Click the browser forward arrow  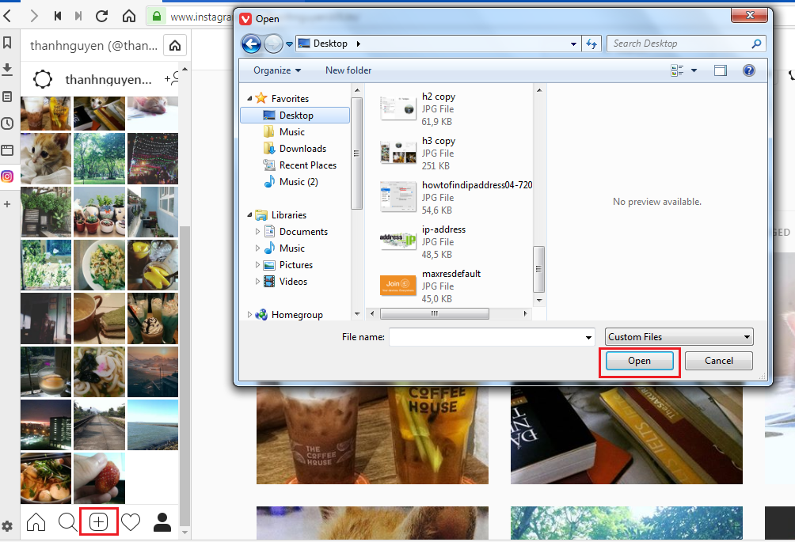[33, 16]
